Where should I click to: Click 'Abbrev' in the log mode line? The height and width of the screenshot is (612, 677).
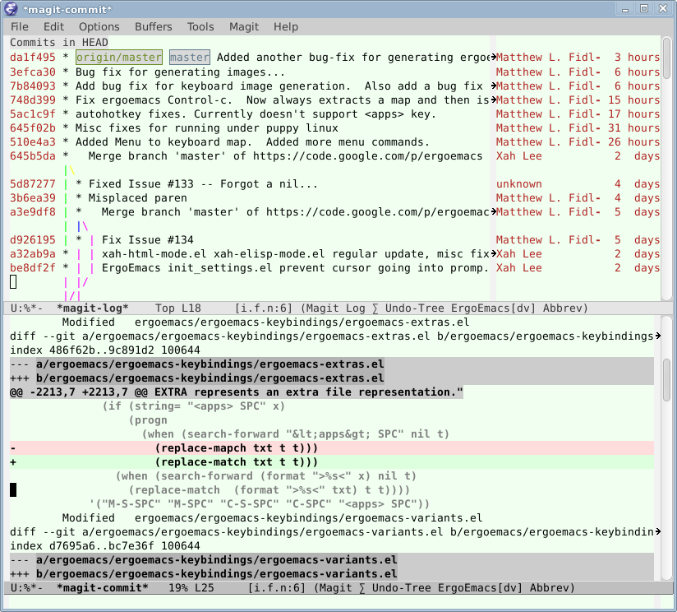click(563, 308)
